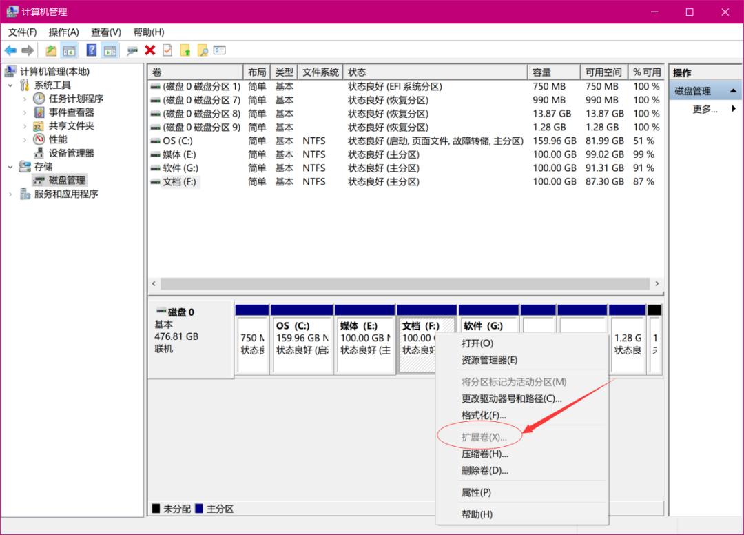Expand Services and Applications node
744x535 pixels.
pos(10,194)
